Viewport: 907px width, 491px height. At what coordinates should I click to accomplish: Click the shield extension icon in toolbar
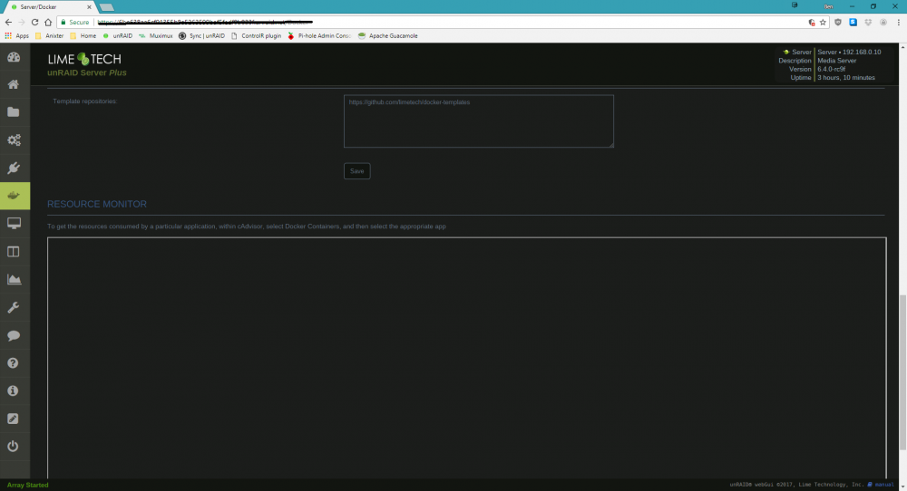coord(837,22)
